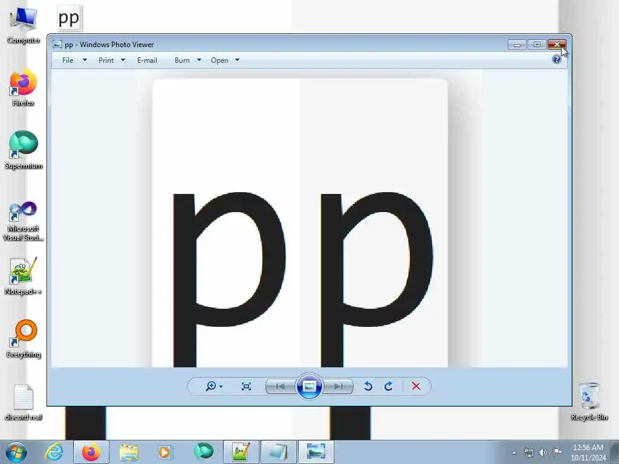Rotate the image clockwise
Image resolution: width=619 pixels, height=464 pixels.
click(389, 386)
